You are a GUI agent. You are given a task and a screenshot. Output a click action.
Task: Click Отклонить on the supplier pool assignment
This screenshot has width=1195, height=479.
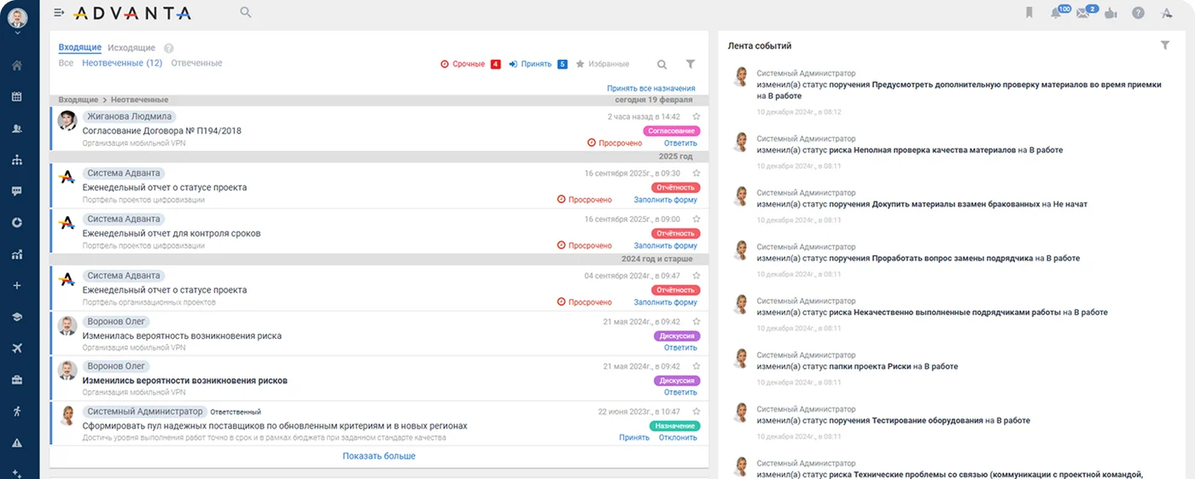678,438
